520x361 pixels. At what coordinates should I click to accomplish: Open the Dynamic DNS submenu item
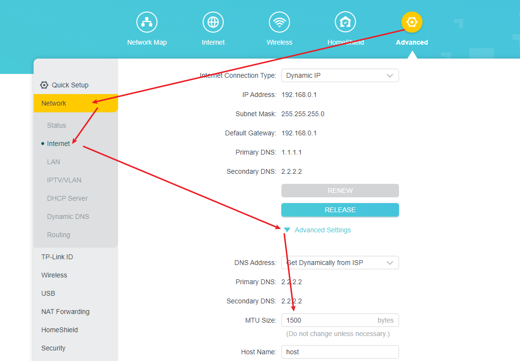pos(68,217)
